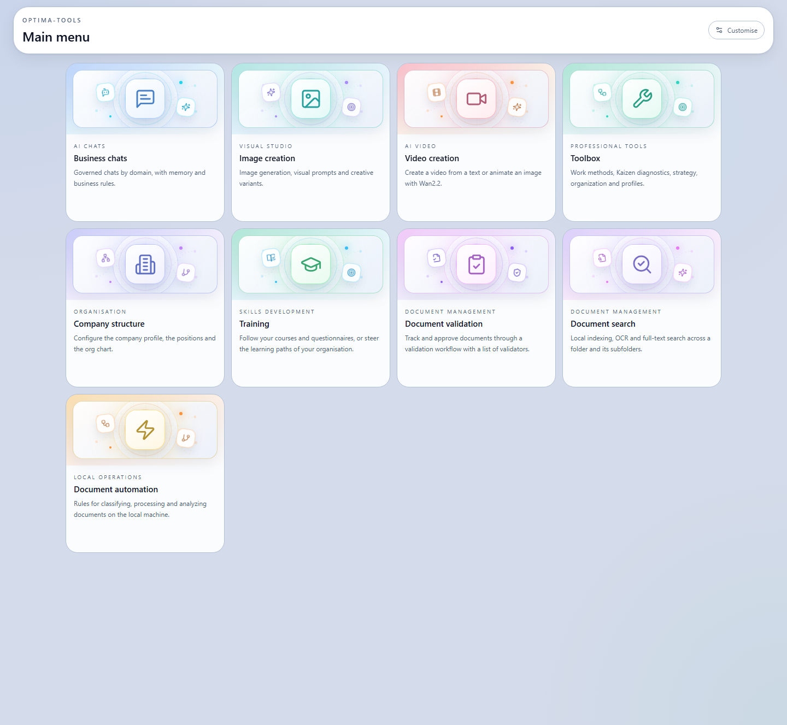Click the Video creation camera icon
Image resolution: width=787 pixels, height=725 pixels.
(x=476, y=99)
